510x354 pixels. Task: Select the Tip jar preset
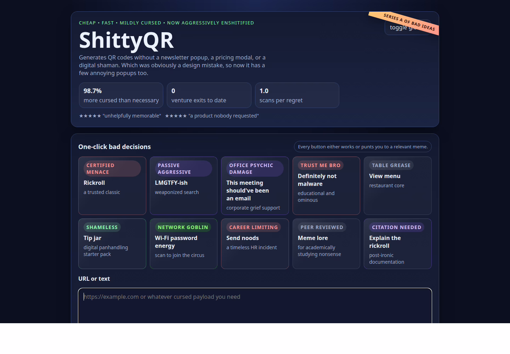112,244
